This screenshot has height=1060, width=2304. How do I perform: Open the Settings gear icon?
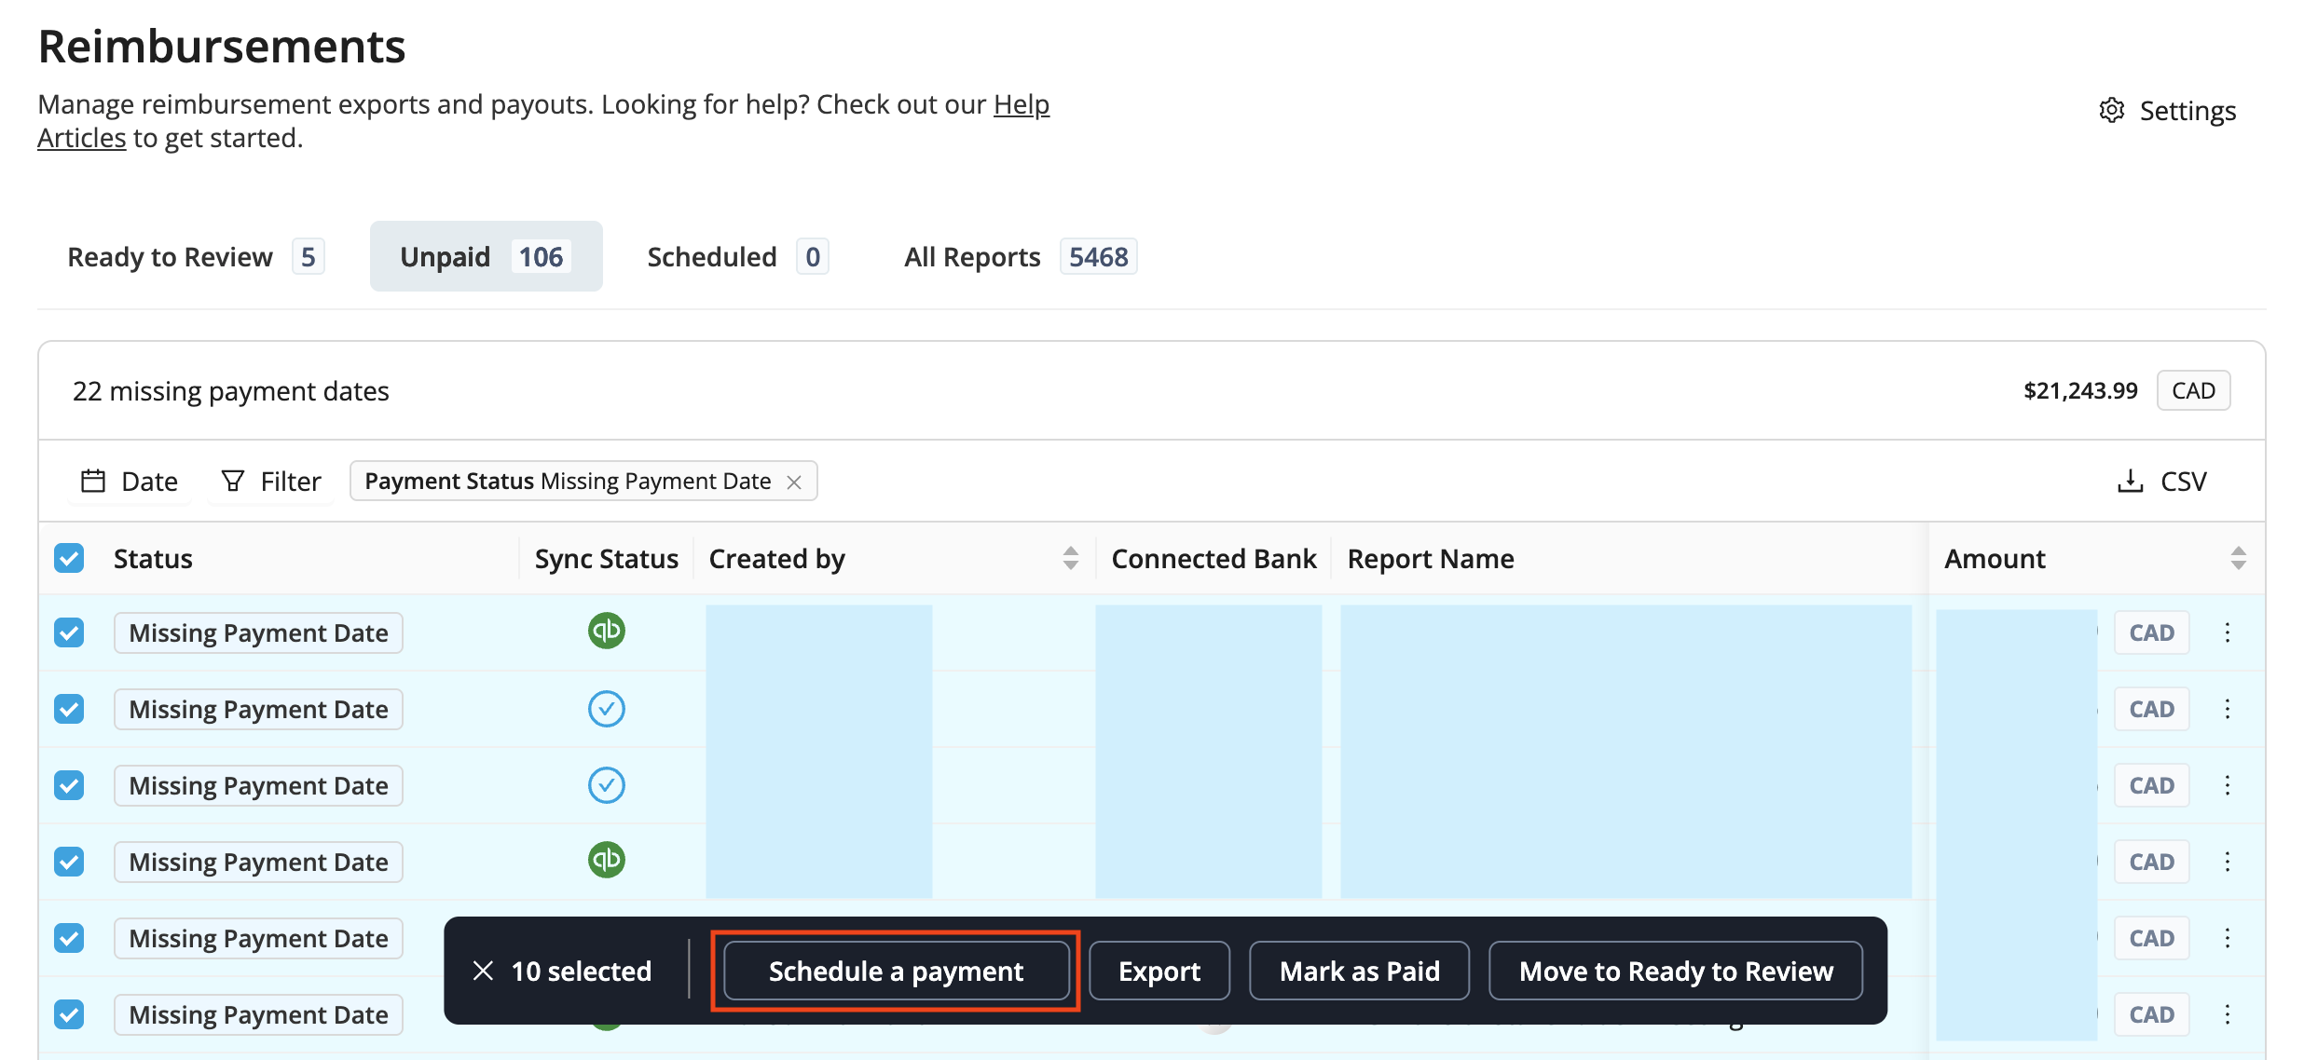coord(2111,111)
